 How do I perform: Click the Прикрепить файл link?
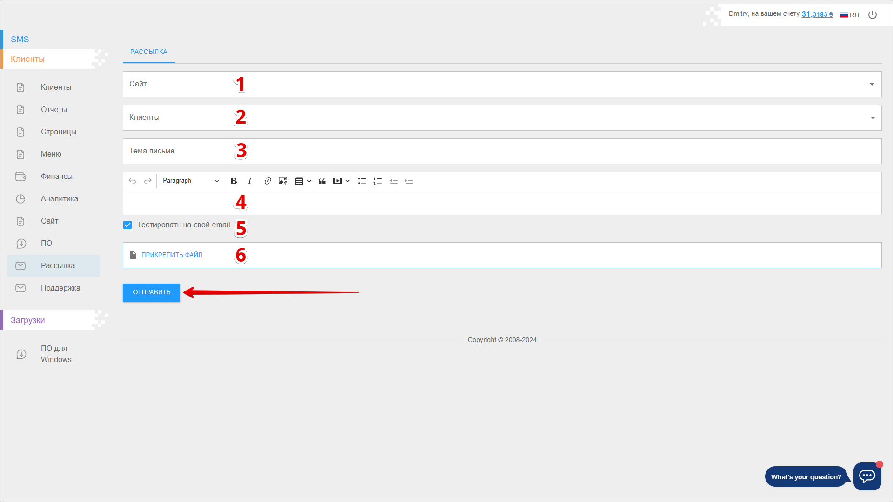tap(172, 255)
